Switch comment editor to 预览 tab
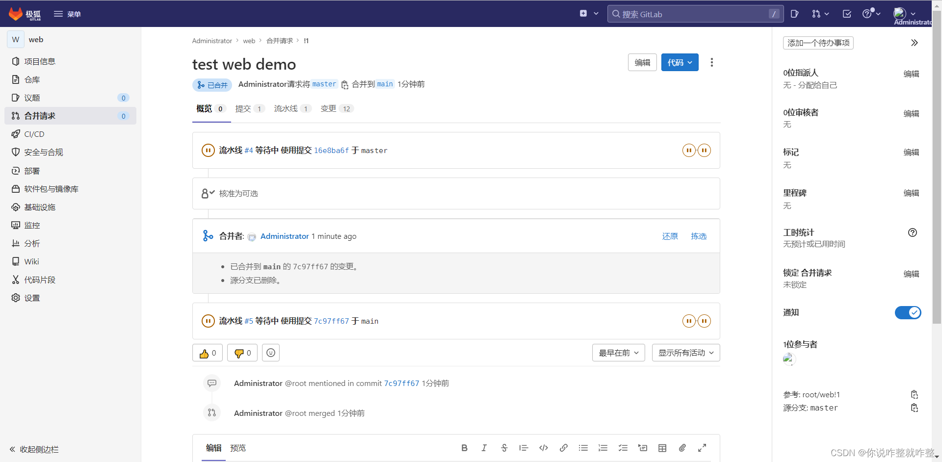 (238, 448)
